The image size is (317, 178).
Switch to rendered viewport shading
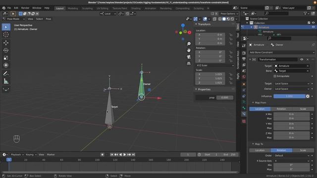click(232, 19)
